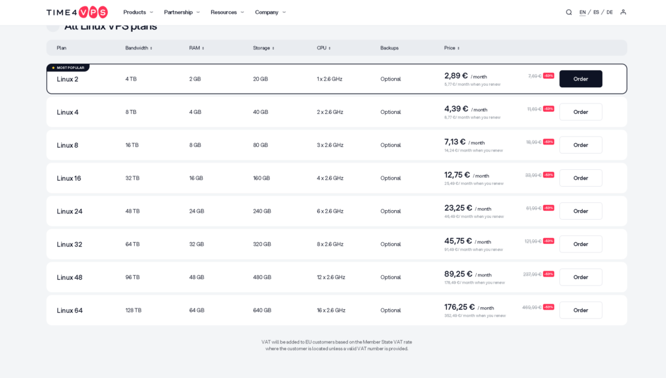
Task: Select the Linux 2 plan name
Action: [68, 79]
